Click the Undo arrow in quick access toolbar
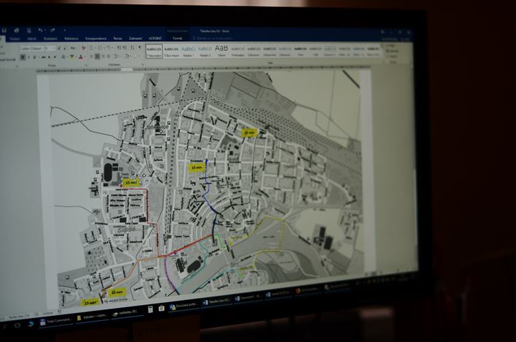The image size is (516, 342). pos(40,30)
